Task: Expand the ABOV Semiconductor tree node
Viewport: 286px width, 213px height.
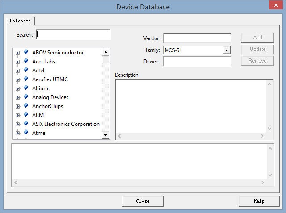Action: [x=18, y=53]
